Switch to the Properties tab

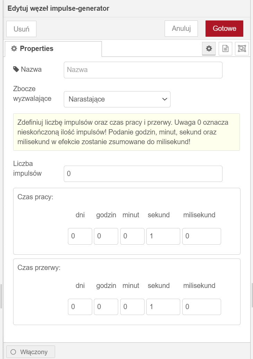coord(53,49)
